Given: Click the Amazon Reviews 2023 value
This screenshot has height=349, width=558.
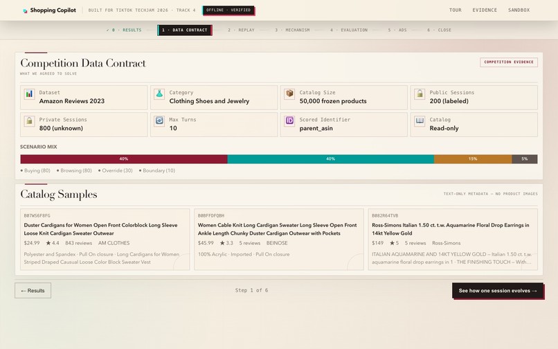Looking at the screenshot, I should [72, 101].
